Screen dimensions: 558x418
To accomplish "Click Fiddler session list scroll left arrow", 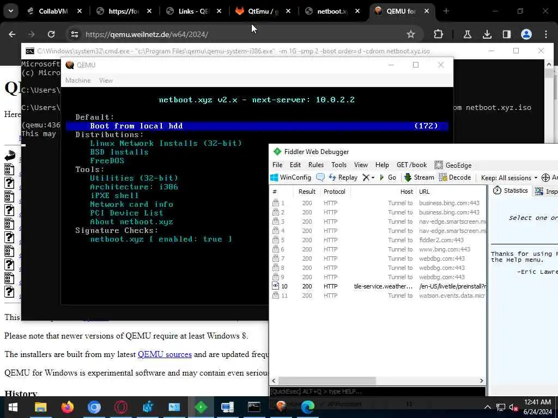I will 274,380.
